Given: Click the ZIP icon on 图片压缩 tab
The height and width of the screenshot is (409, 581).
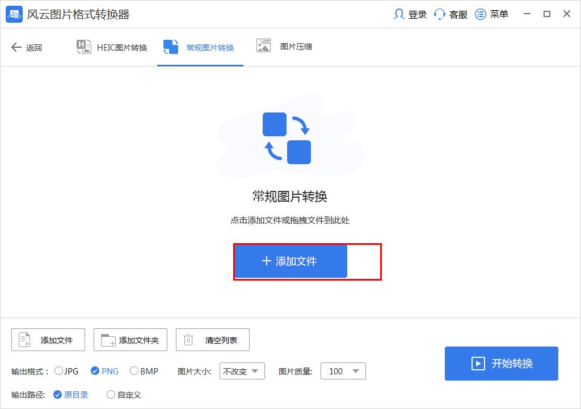Looking at the screenshot, I should [263, 47].
